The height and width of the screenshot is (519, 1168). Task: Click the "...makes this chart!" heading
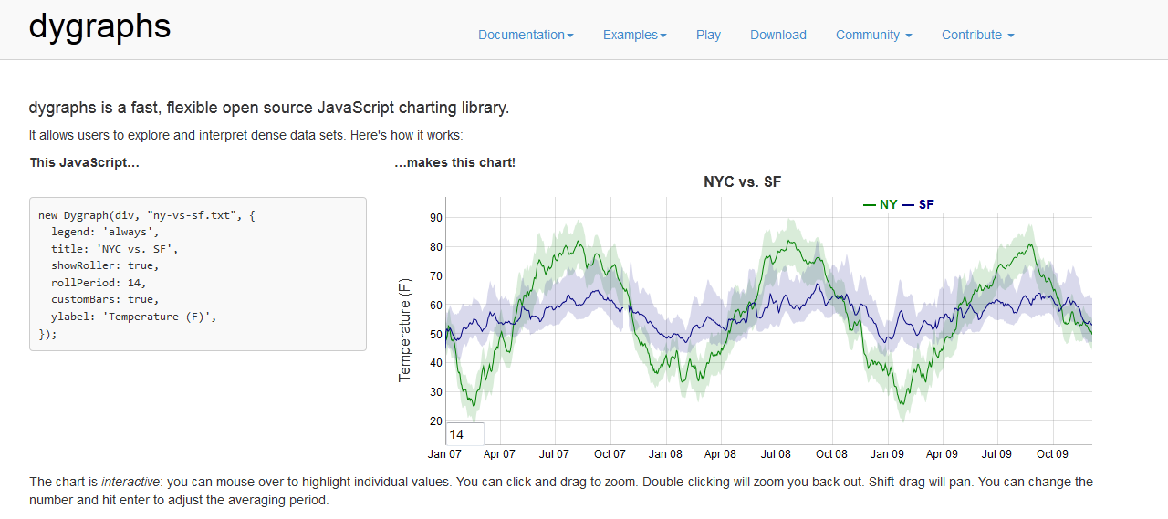454,162
